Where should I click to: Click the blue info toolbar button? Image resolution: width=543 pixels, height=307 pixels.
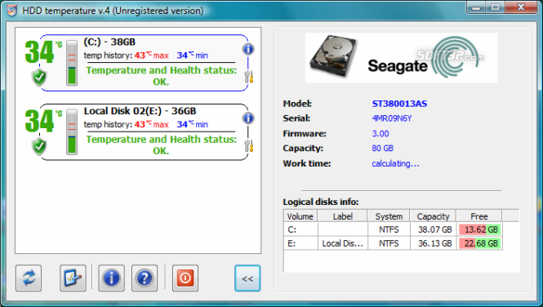[x=111, y=278]
